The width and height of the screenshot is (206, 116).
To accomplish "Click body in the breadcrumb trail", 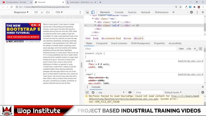I will click(96, 38).
